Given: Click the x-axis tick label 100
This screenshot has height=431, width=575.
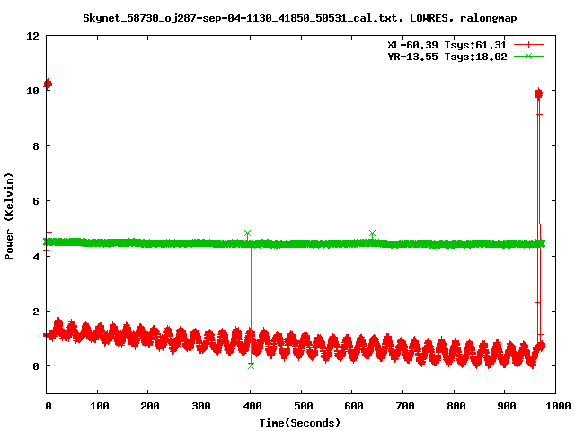Looking at the screenshot, I should click(100, 406).
